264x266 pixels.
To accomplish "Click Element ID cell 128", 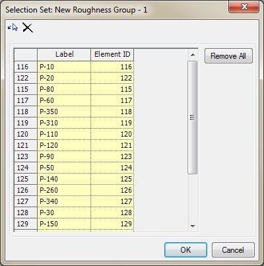I will pos(112,213).
